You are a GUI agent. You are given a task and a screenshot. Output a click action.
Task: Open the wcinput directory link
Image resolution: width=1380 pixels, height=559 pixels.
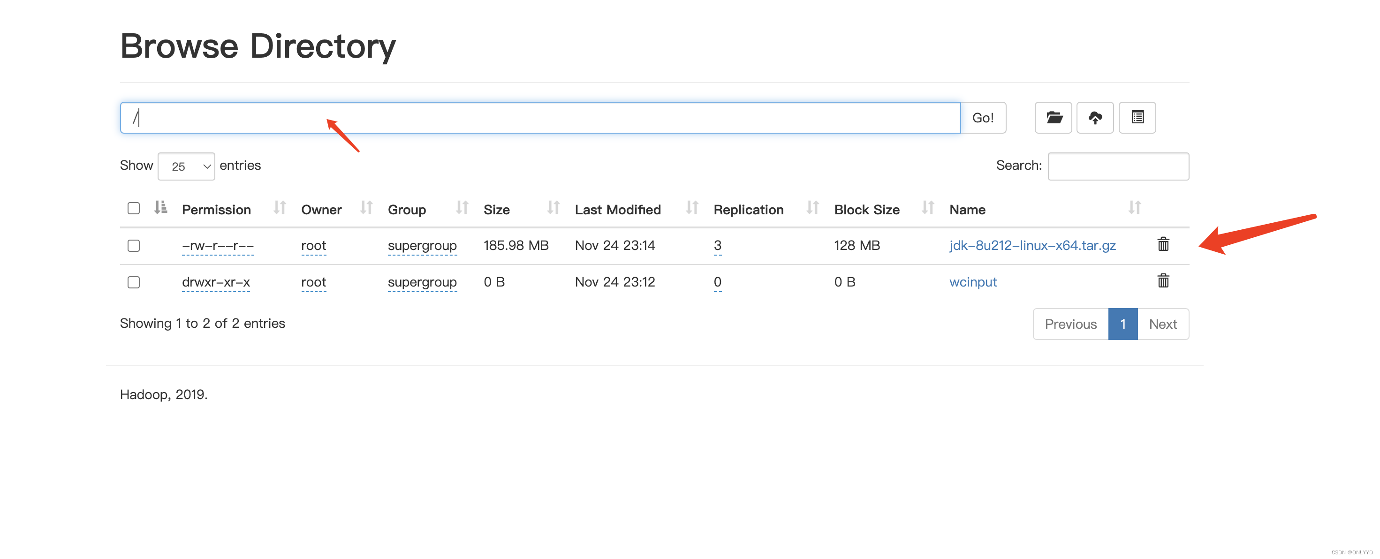pyautogui.click(x=972, y=282)
